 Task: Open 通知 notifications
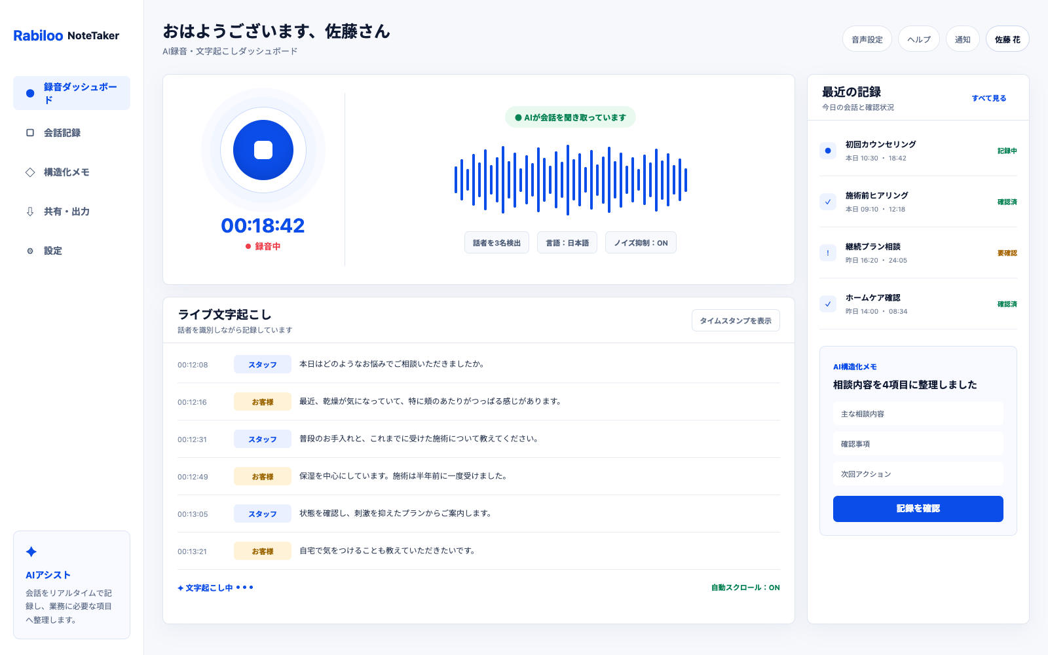[963, 39]
